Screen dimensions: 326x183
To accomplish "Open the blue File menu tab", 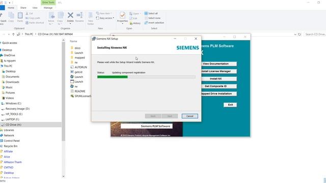I will pyautogui.click(x=2, y=8).
